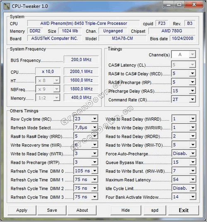
Task: Hide the CPU-Tweaker window
Action: pos(125,210)
